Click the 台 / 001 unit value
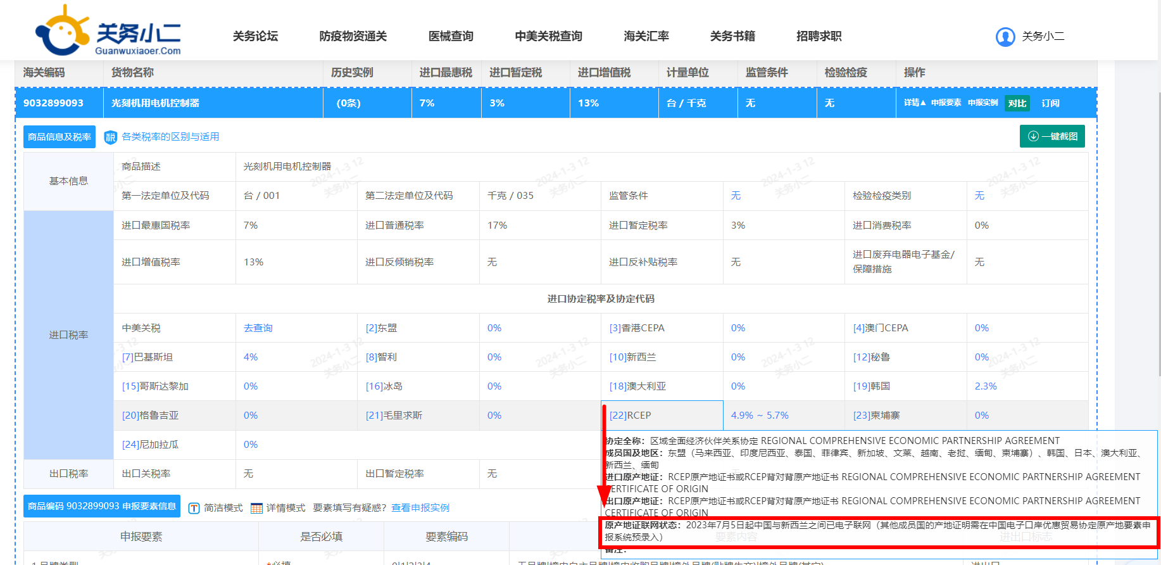The height and width of the screenshot is (565, 1161). [261, 196]
